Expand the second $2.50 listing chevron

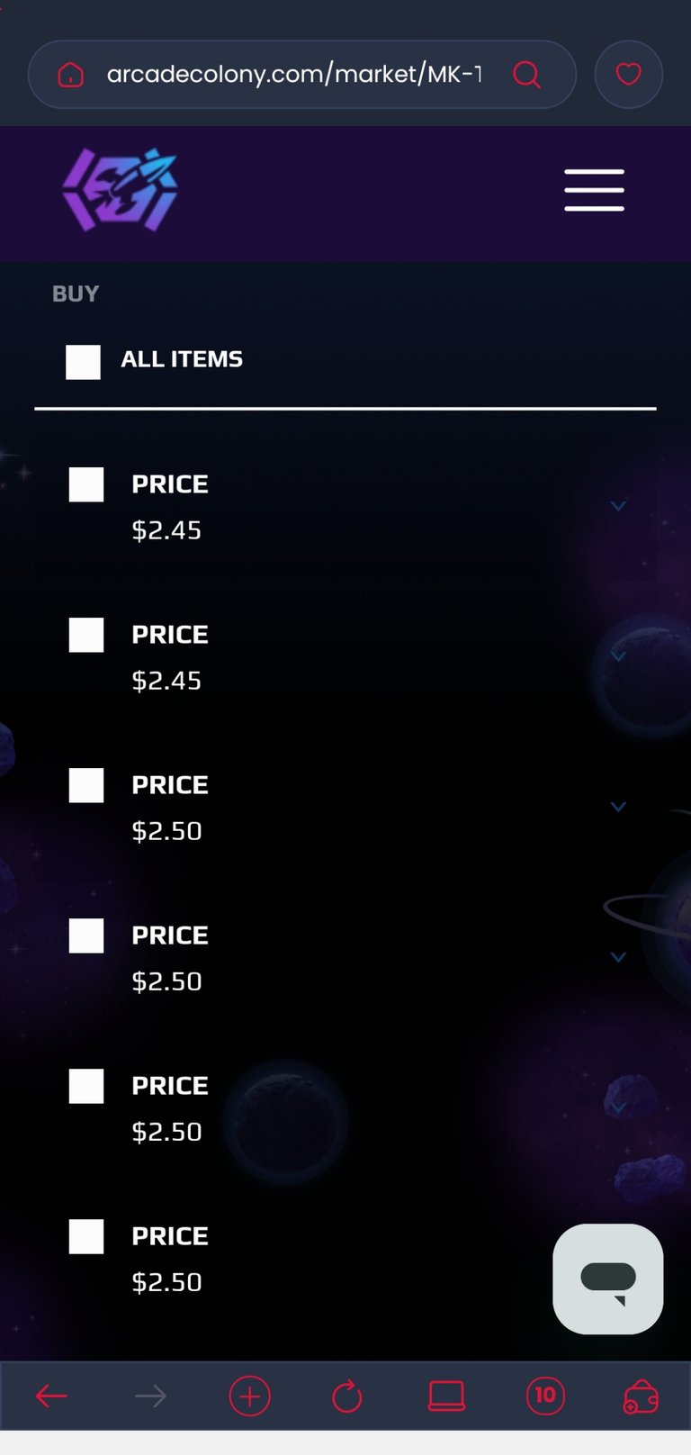point(618,957)
